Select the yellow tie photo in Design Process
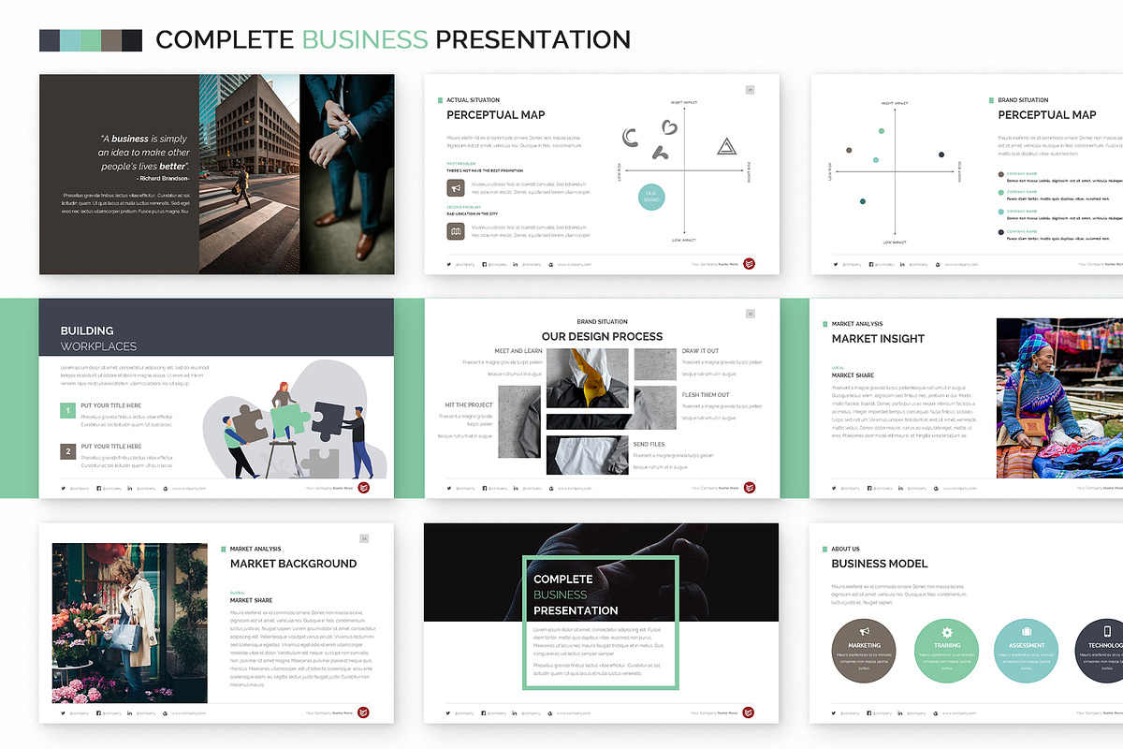1123x749 pixels. pyautogui.click(x=587, y=378)
